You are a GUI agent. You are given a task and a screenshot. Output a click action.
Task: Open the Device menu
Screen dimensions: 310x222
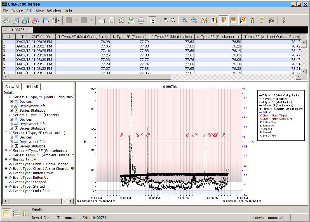[x=17, y=11]
